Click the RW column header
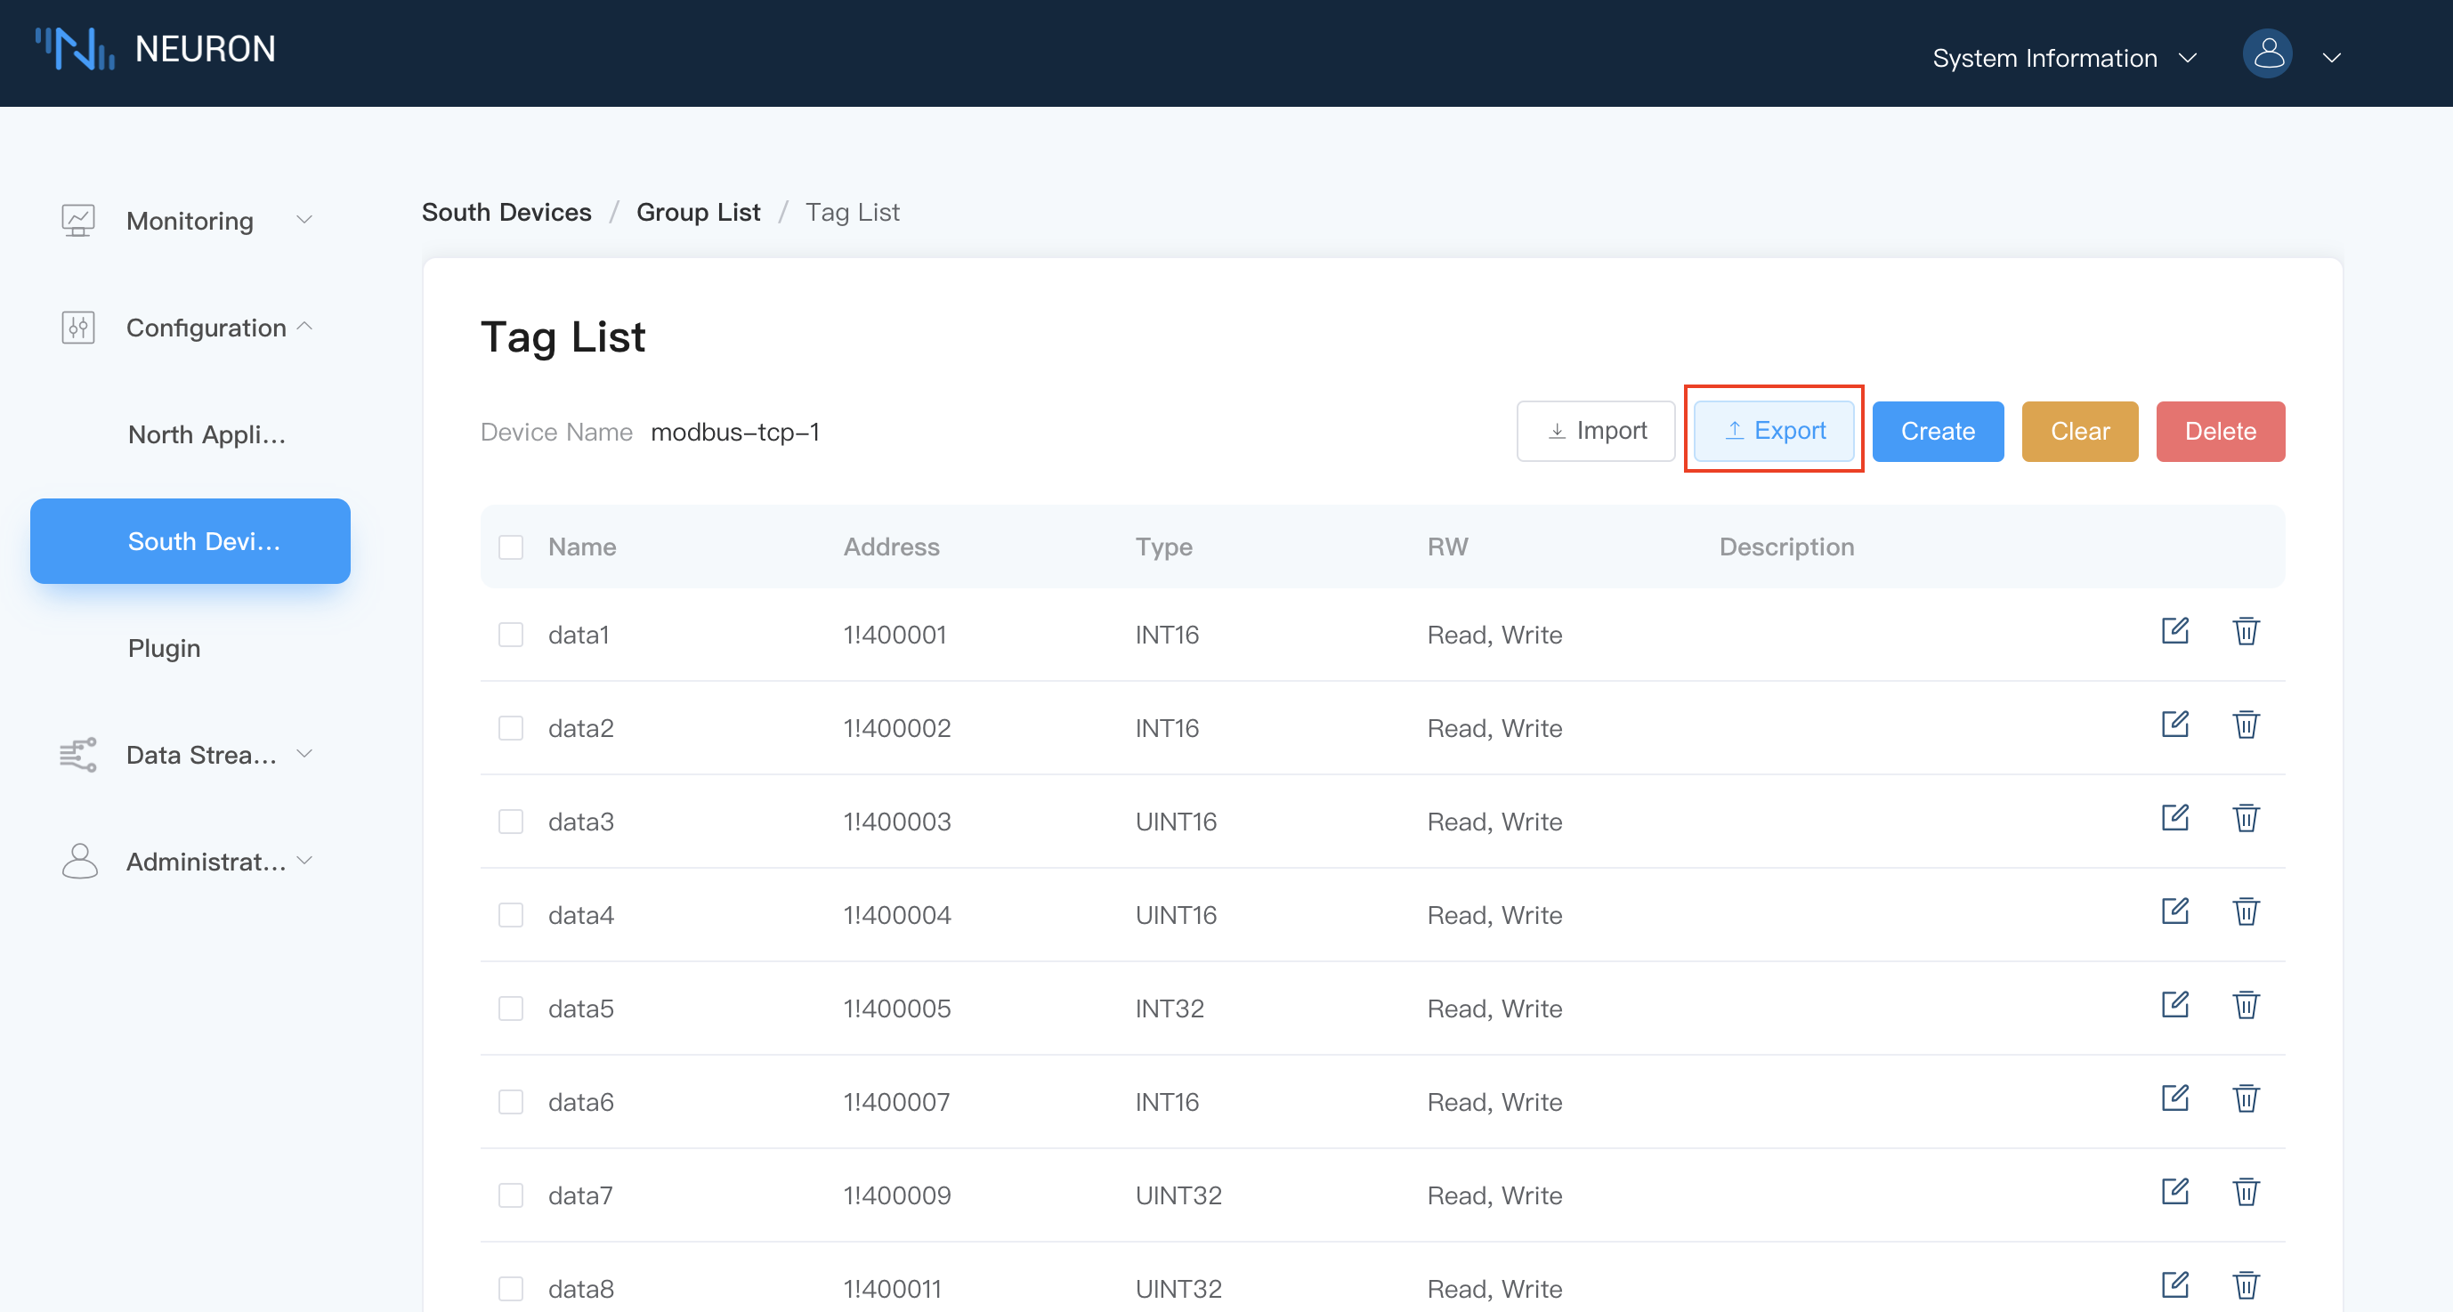 tap(1447, 547)
